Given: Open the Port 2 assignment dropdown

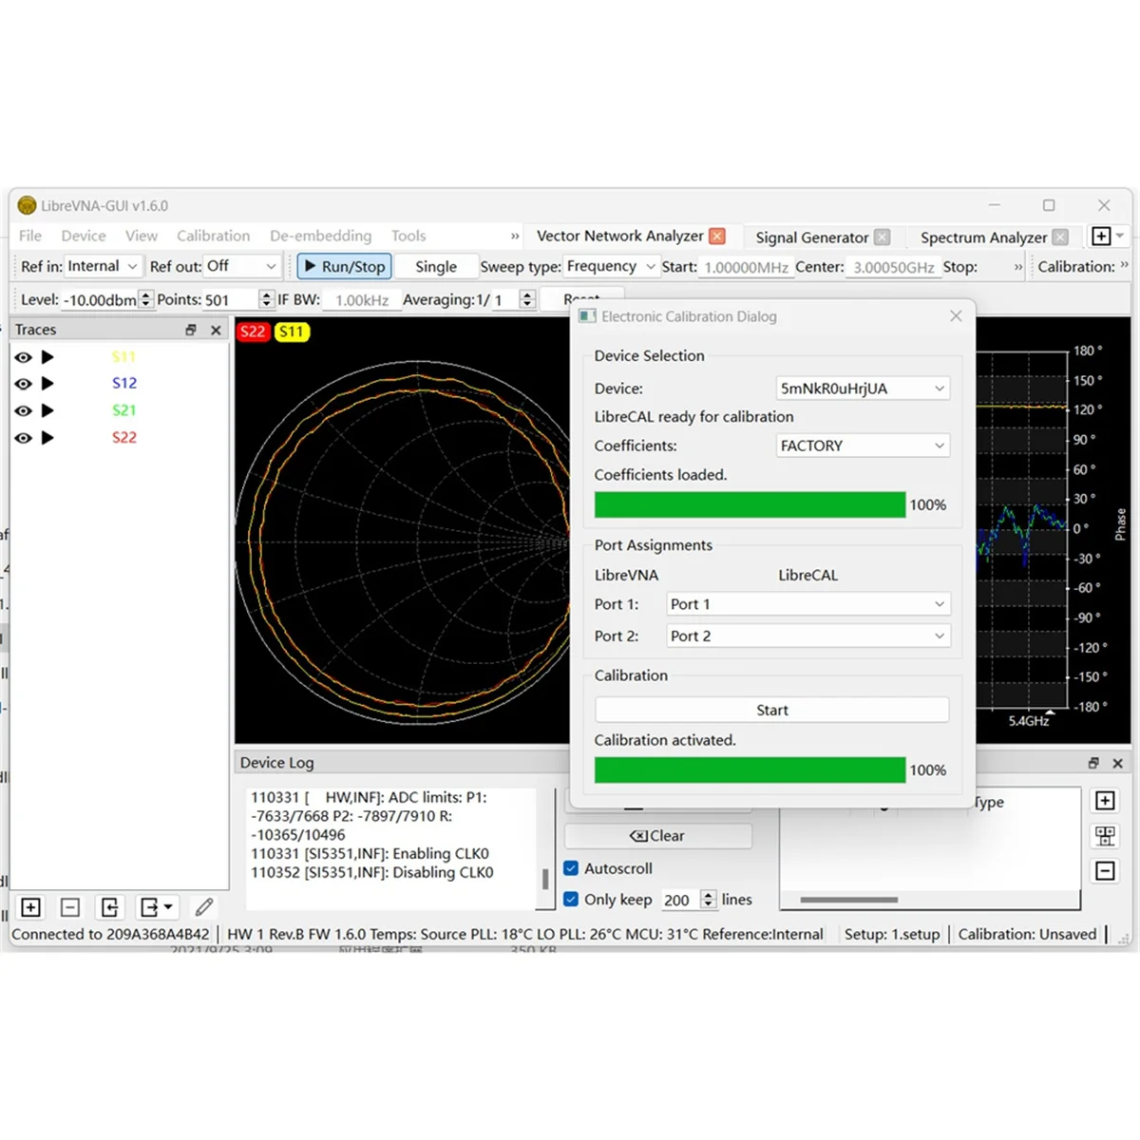Looking at the screenshot, I should click(x=807, y=636).
